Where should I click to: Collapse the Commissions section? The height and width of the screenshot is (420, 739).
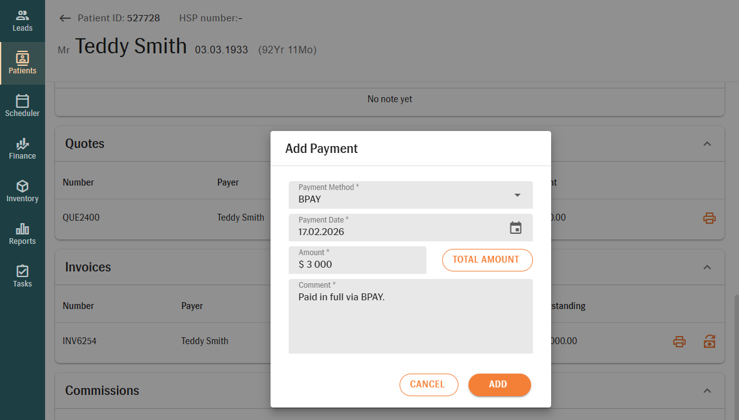point(707,391)
